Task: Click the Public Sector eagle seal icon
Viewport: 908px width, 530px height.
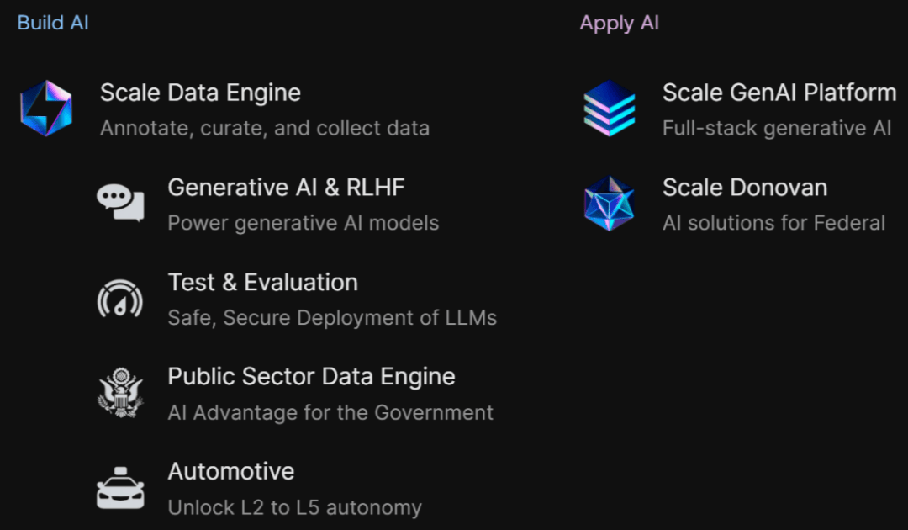Action: [x=120, y=392]
